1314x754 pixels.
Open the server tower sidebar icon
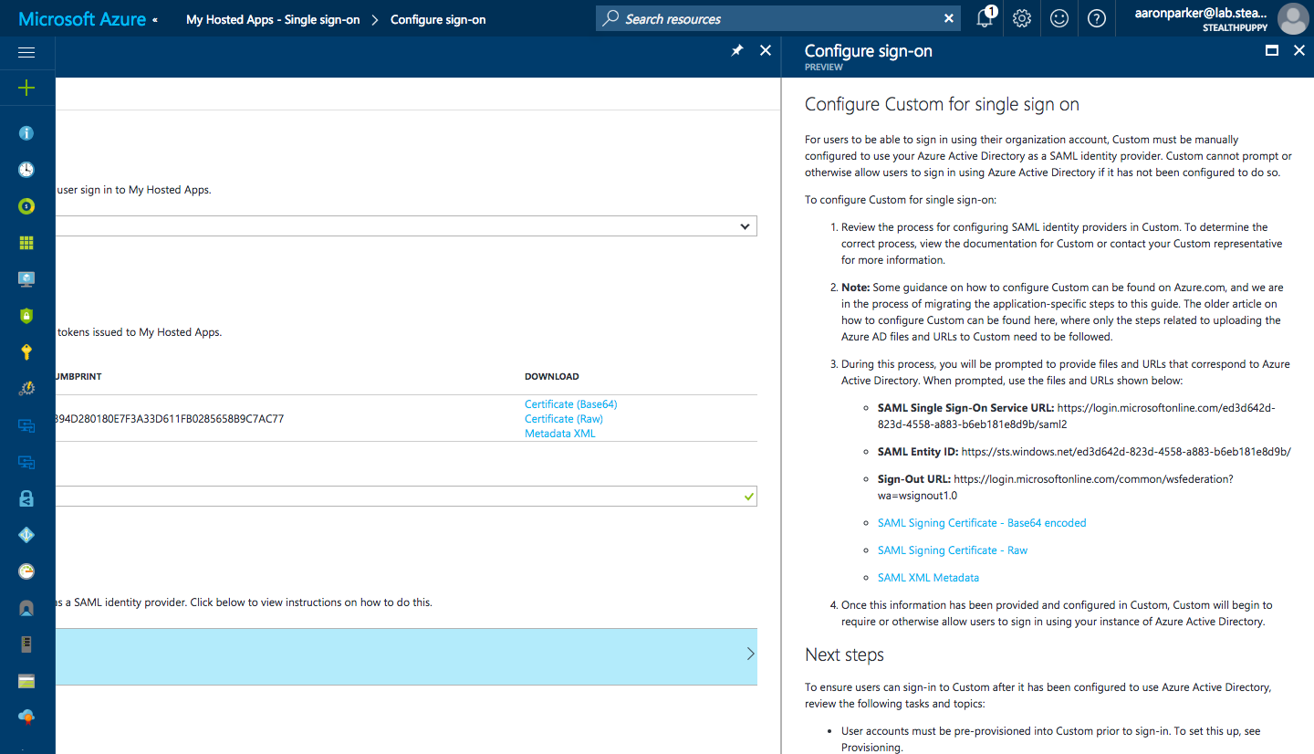[x=26, y=644]
